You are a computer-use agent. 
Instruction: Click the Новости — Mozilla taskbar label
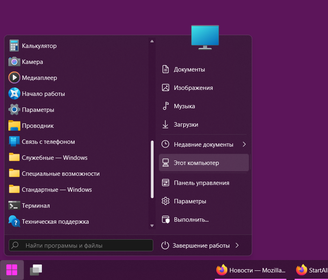pos(257,270)
